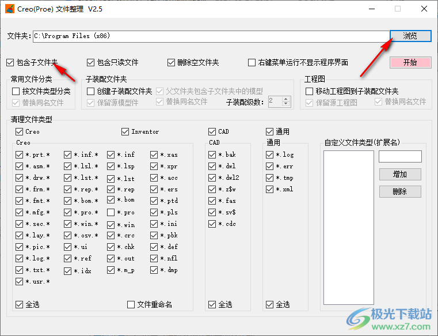438x336 pixels.
Task: Uncheck the *.inf.* file type
Action: coord(67,154)
